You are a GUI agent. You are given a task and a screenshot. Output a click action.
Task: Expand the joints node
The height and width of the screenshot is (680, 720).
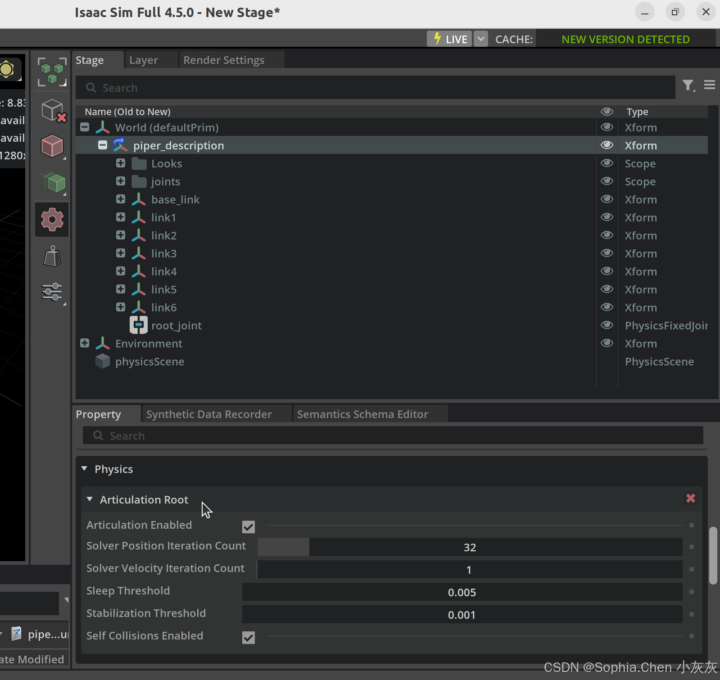pos(121,181)
